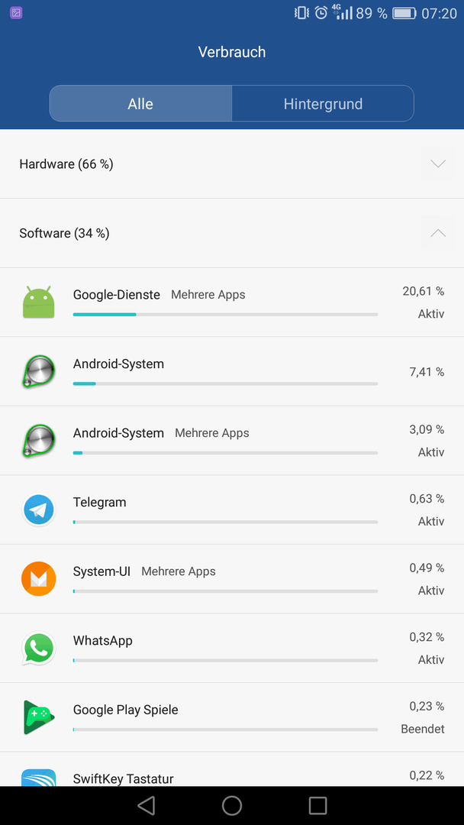Tap the Google-Dienste Android robot icon

pos(39,302)
